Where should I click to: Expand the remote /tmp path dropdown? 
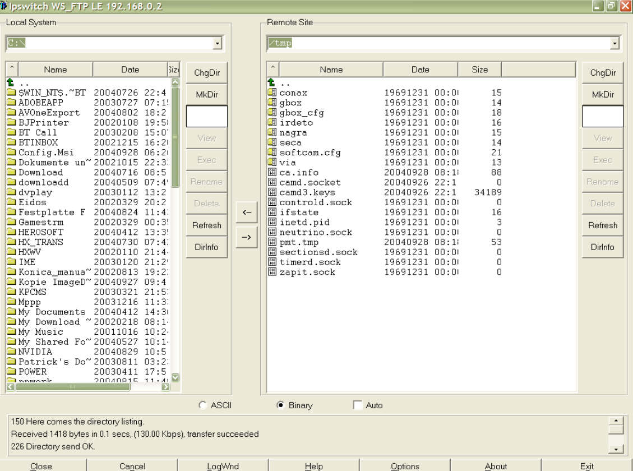pos(614,43)
